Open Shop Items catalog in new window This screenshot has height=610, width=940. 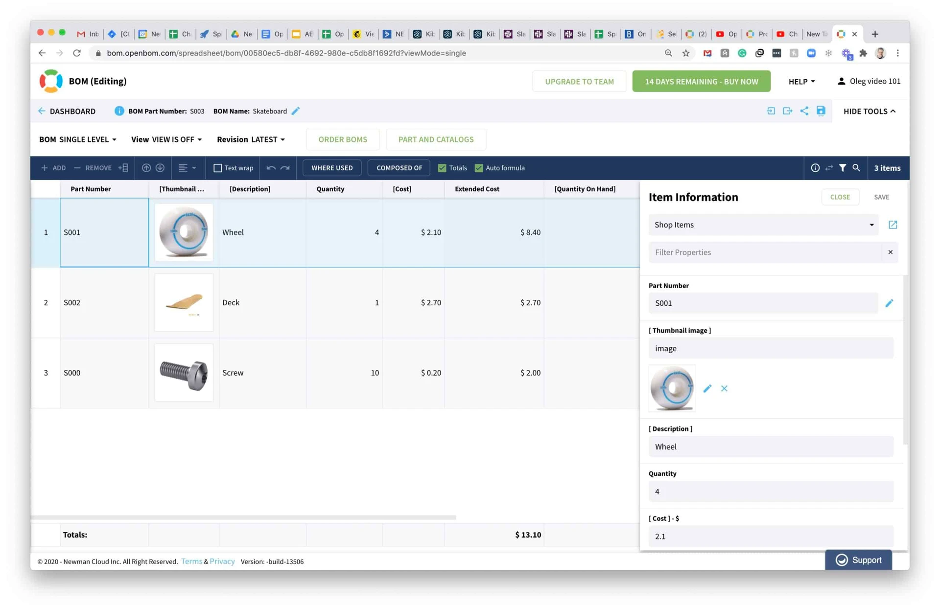(x=893, y=225)
